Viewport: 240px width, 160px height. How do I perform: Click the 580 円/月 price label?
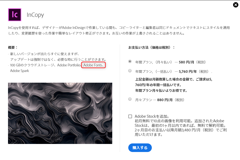tap(186, 62)
